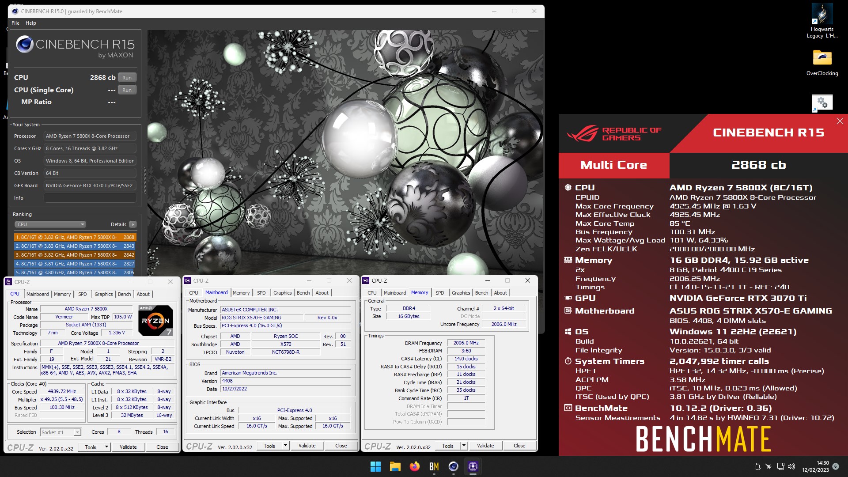This screenshot has width=848, height=477.
Task: Open the Bench tab in first CPU-Z window
Action: point(125,294)
